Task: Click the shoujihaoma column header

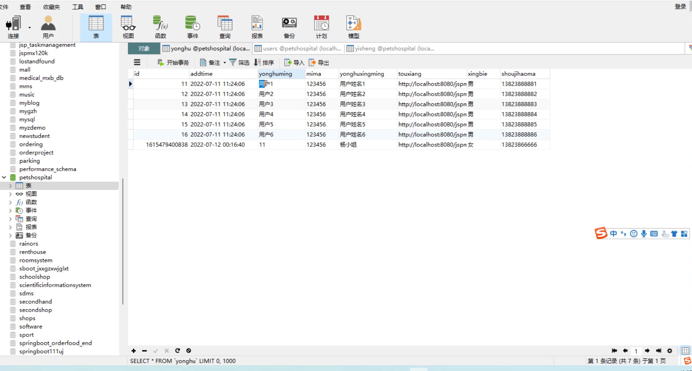Action: [x=525, y=74]
